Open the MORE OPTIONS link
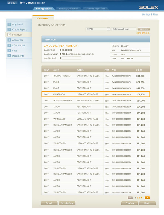 pyautogui.click(x=143, y=33)
